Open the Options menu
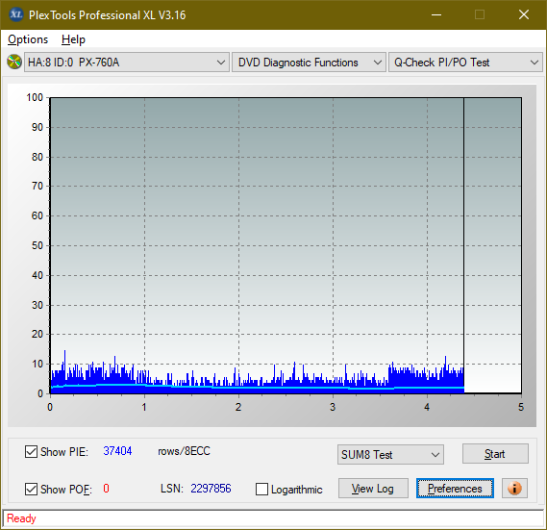 28,39
